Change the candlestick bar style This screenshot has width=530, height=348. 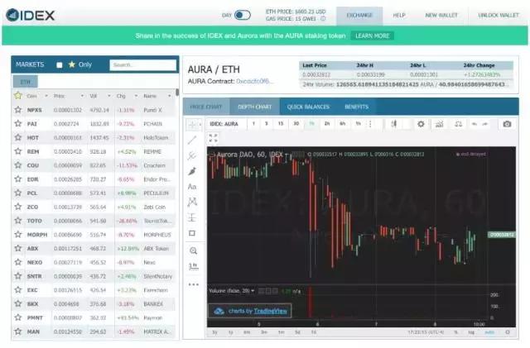(394, 124)
